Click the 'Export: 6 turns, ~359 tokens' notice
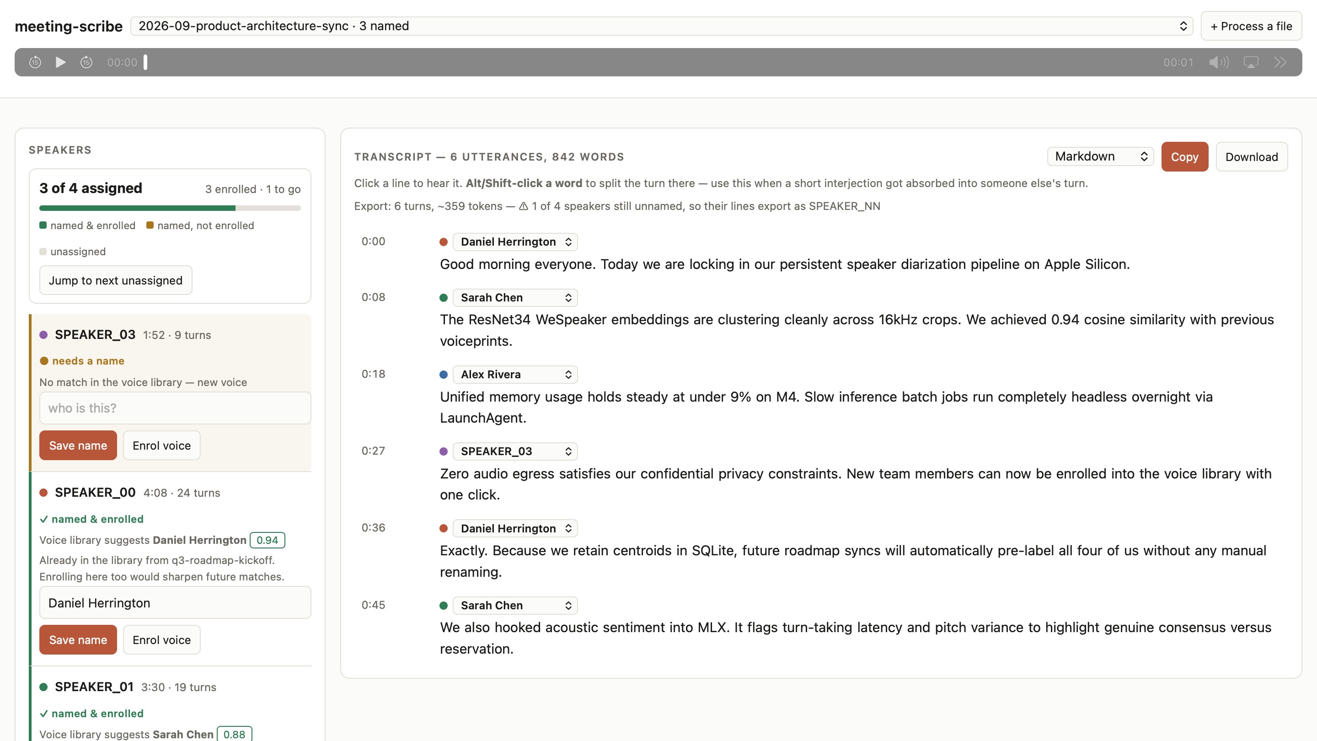Viewport: 1317px width, 741px height. (x=617, y=206)
